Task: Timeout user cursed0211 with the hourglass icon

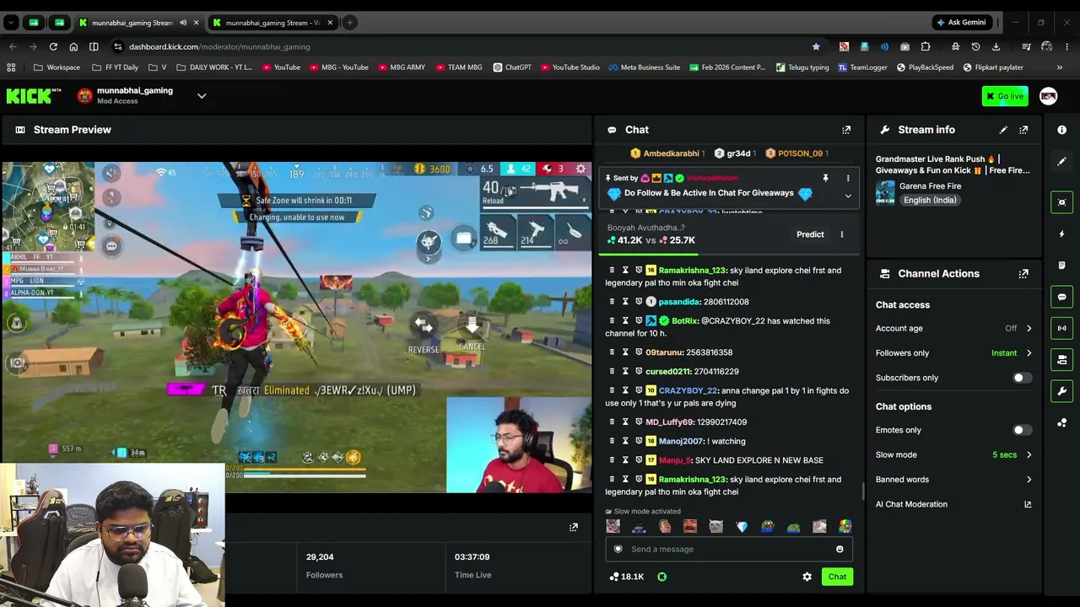Action: click(x=625, y=372)
